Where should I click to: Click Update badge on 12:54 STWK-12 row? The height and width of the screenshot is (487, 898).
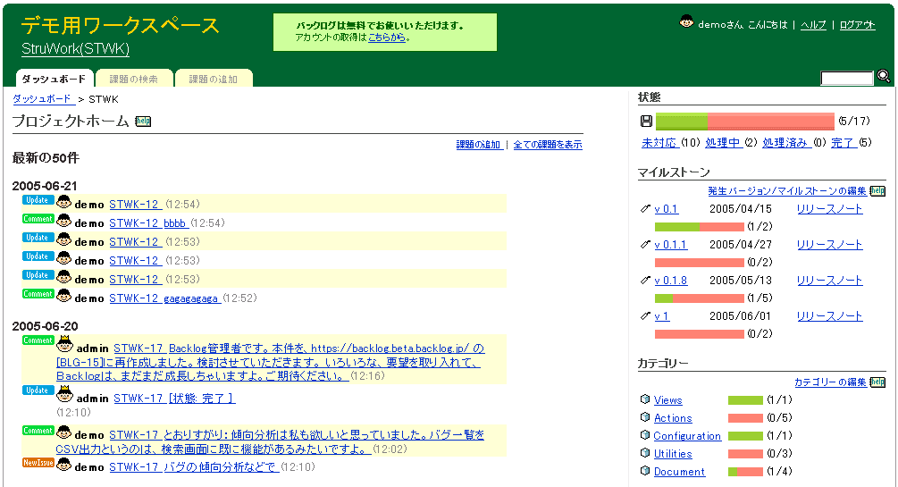click(38, 200)
